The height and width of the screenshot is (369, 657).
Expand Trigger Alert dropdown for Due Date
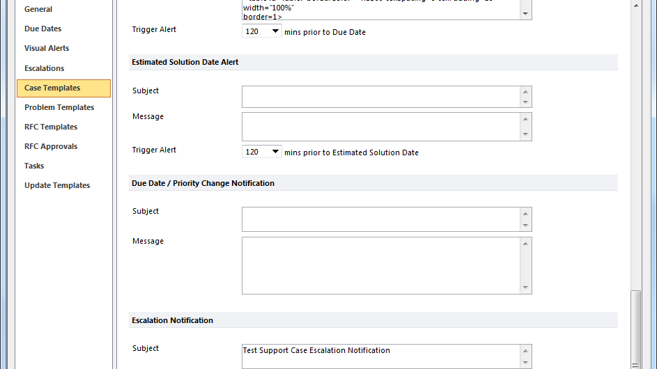(261, 31)
